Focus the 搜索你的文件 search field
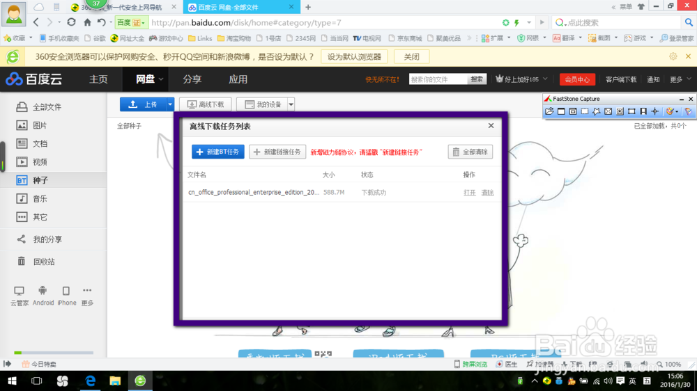Screen dimensions: 697x391 pos(438,79)
